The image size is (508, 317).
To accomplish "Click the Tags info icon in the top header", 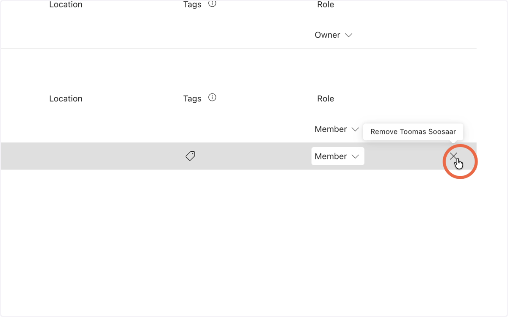I will pyautogui.click(x=213, y=4).
